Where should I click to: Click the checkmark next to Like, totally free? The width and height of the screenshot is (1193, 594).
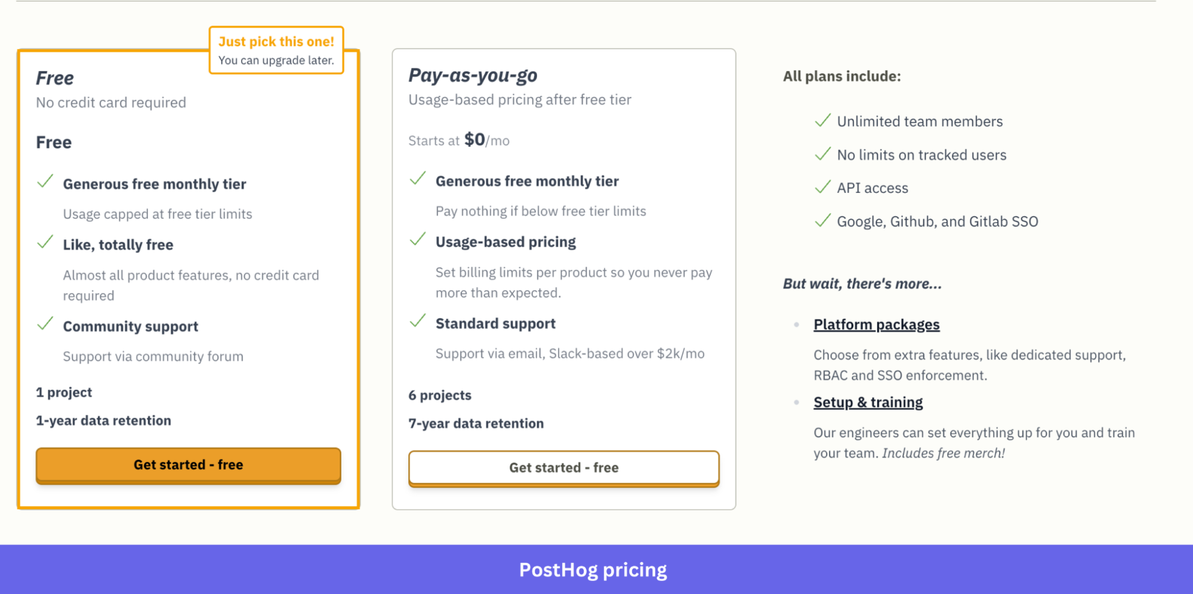45,242
